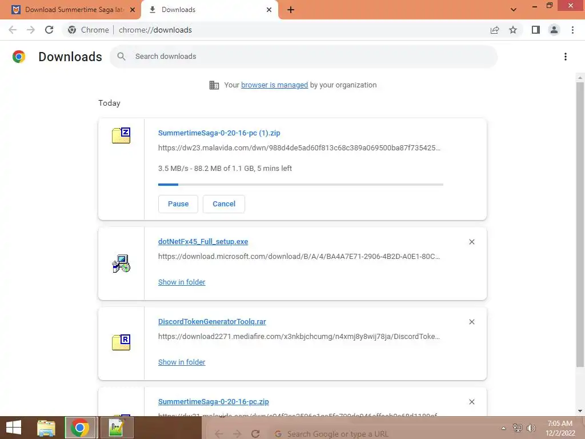
Task: Open the DiscordTokenGeneratorToolq.rar file link
Action: tap(212, 321)
